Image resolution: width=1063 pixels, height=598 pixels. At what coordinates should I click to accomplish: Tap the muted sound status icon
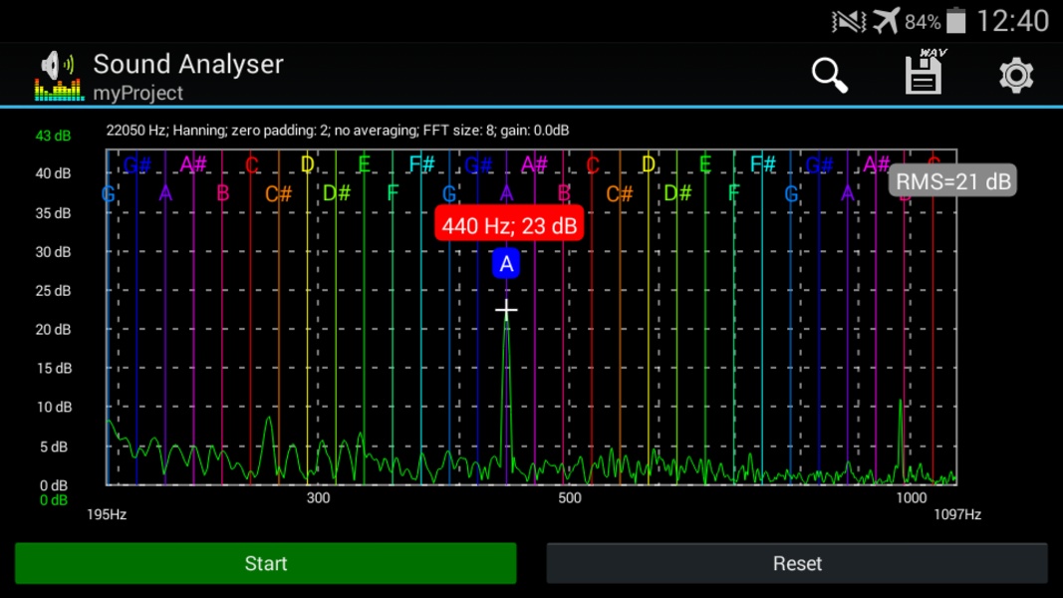click(849, 22)
